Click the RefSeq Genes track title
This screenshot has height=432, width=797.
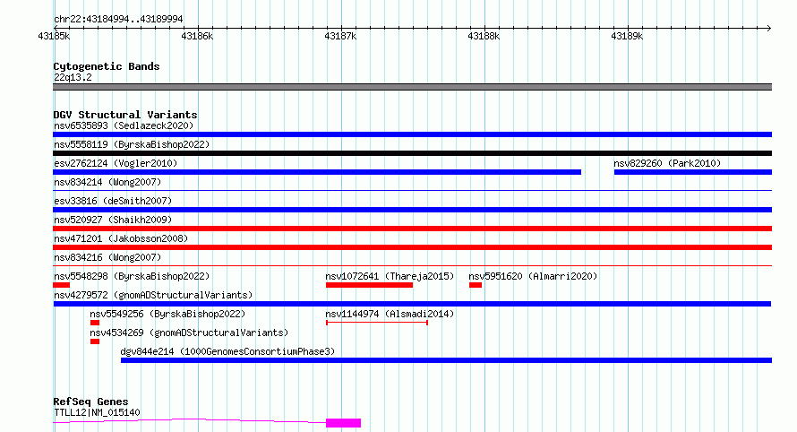90,402
